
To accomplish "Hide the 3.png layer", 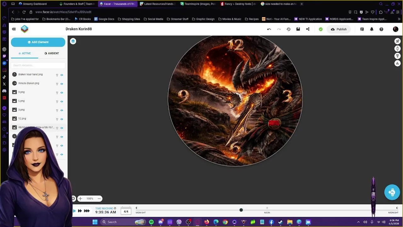I will (62, 110).
